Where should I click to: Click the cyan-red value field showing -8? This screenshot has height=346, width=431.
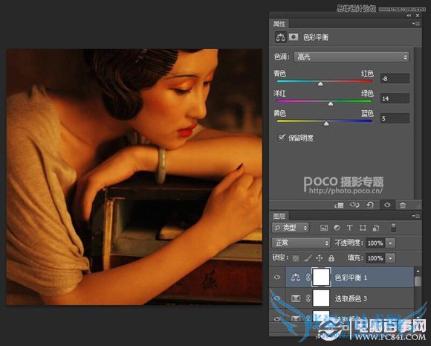(395, 79)
